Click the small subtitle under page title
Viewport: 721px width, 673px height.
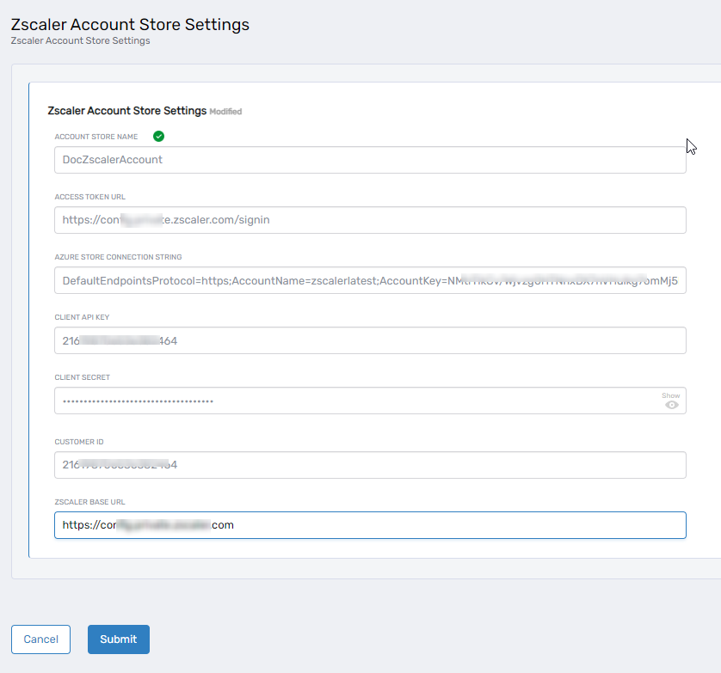[80, 40]
